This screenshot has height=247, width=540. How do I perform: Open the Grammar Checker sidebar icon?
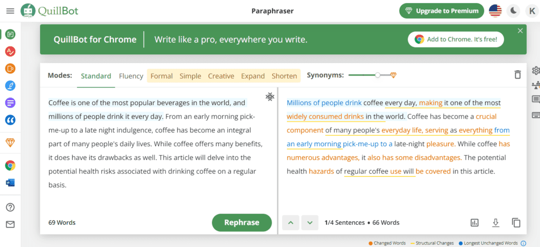tap(11, 52)
